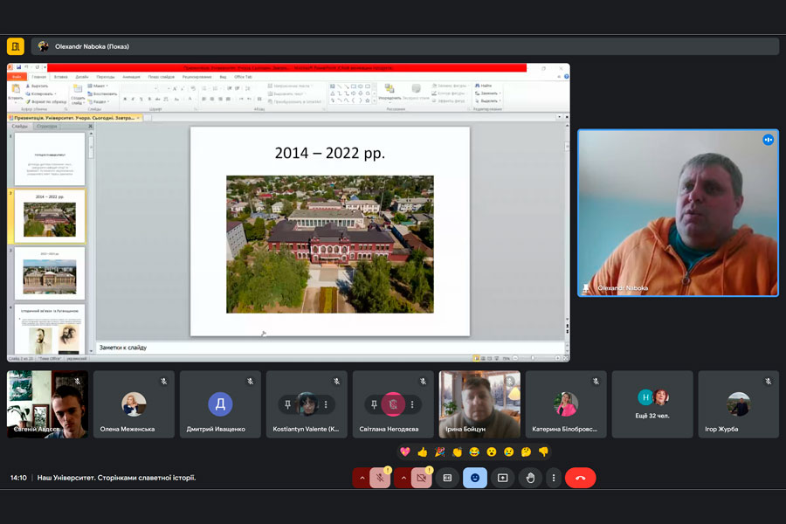Click Olexandr Naboka presenter video tile
This screenshot has height=524, width=786.
pyautogui.click(x=677, y=212)
